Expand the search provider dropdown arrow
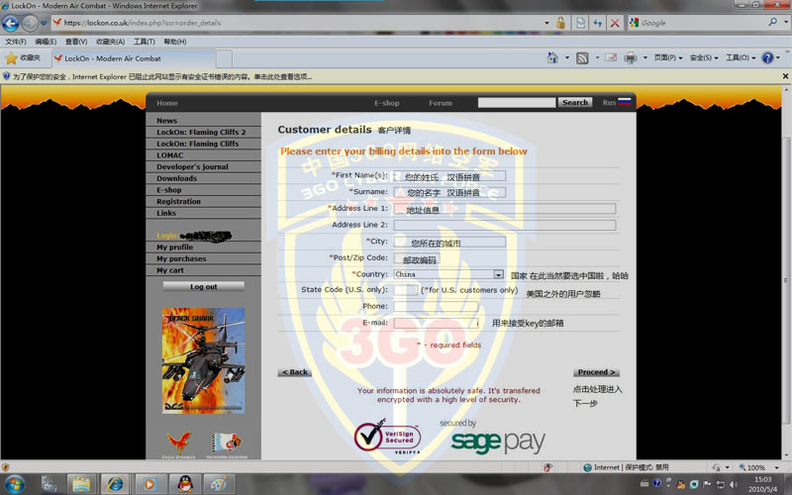This screenshot has height=495, width=792. point(785,22)
